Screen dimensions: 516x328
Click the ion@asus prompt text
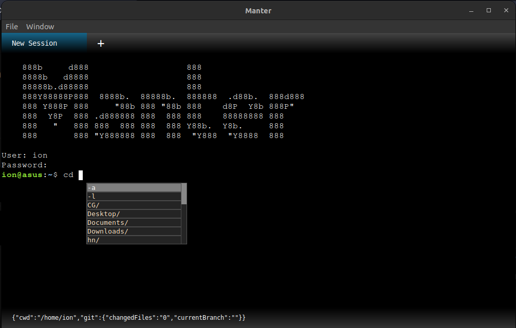[22, 175]
